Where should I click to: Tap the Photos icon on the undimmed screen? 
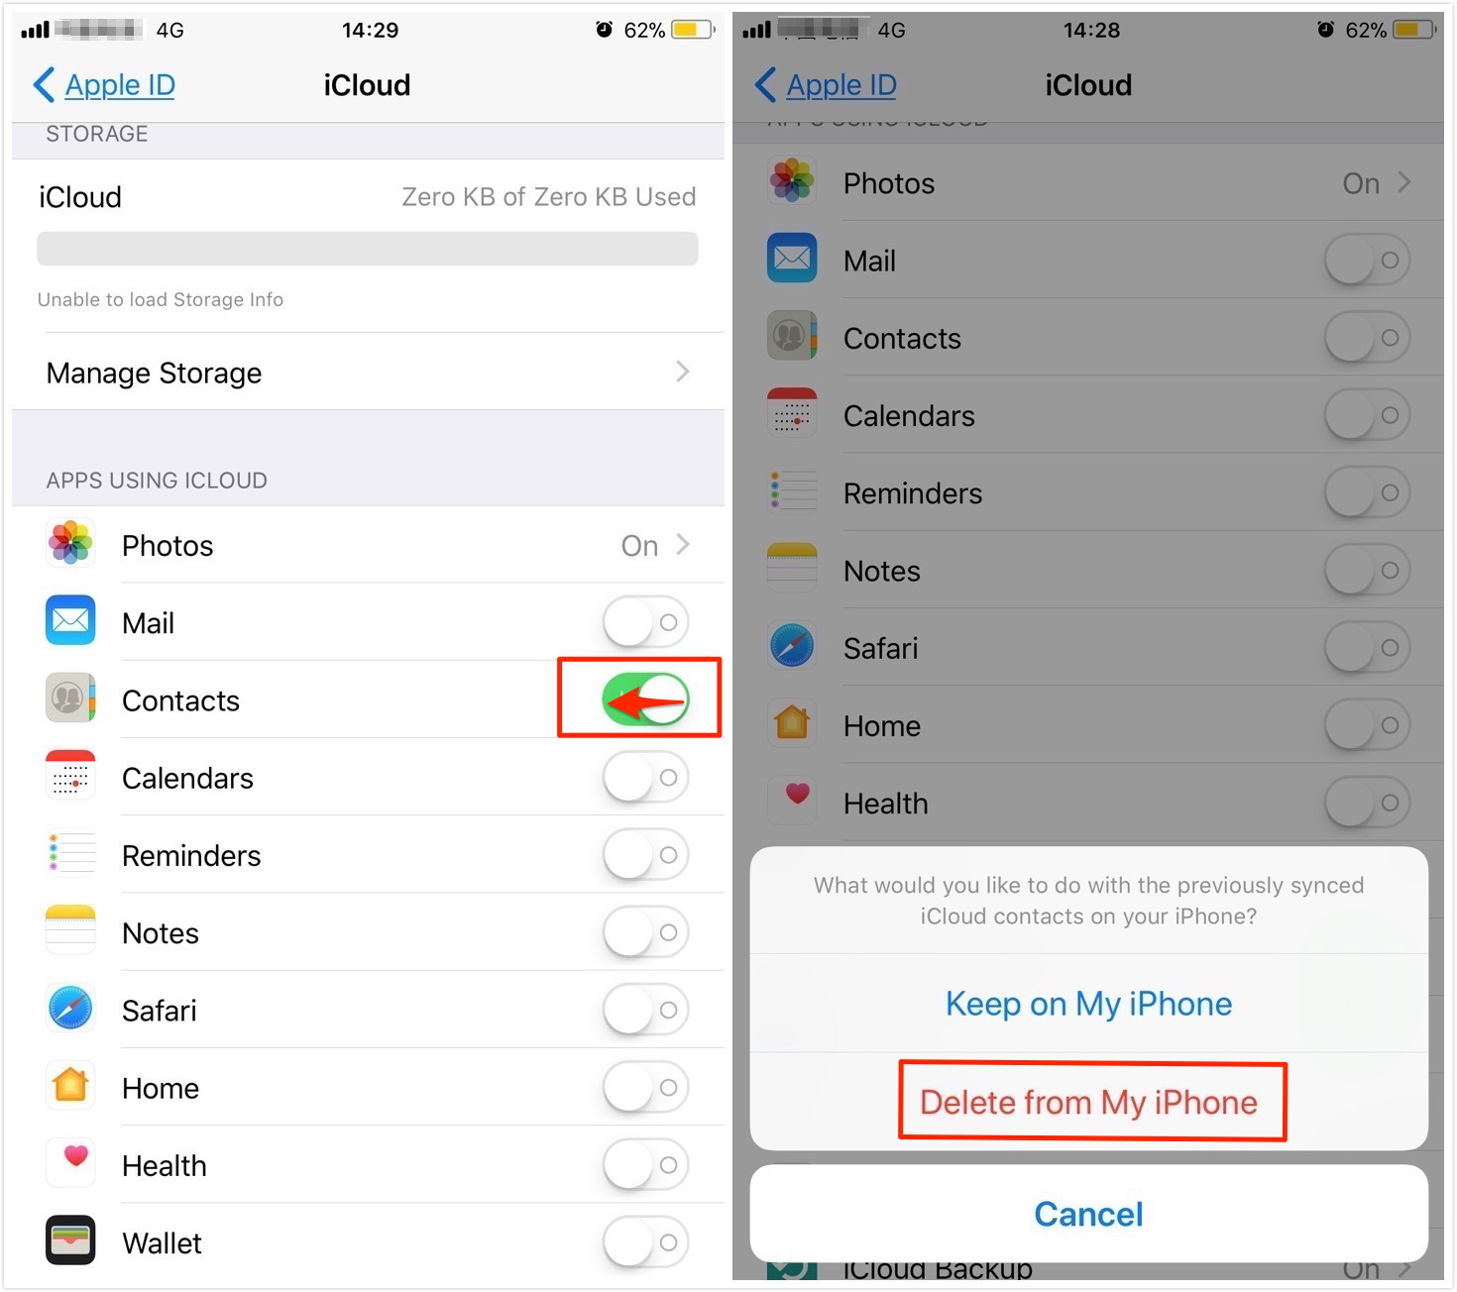70,543
